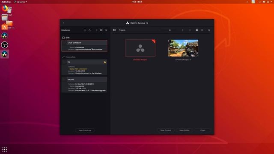Click the volume icon in the system tray
The height and width of the screenshot is (154, 274).
[264, 2]
